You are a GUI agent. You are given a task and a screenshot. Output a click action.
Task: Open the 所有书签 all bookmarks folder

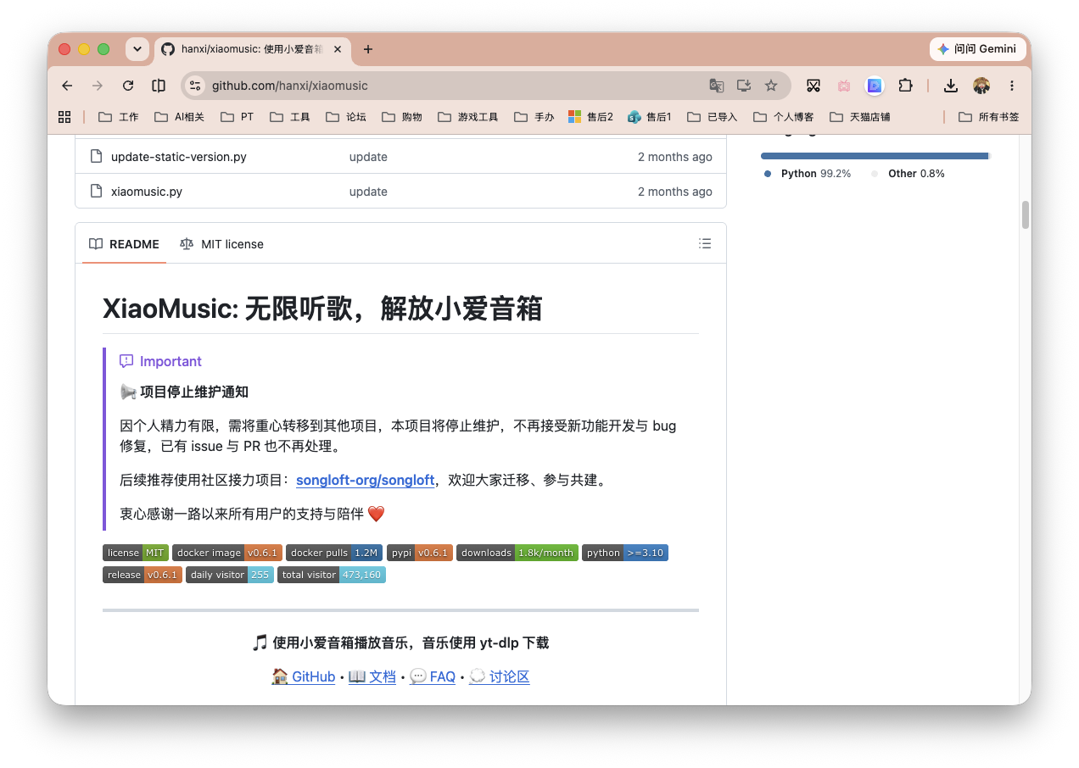pyautogui.click(x=989, y=117)
